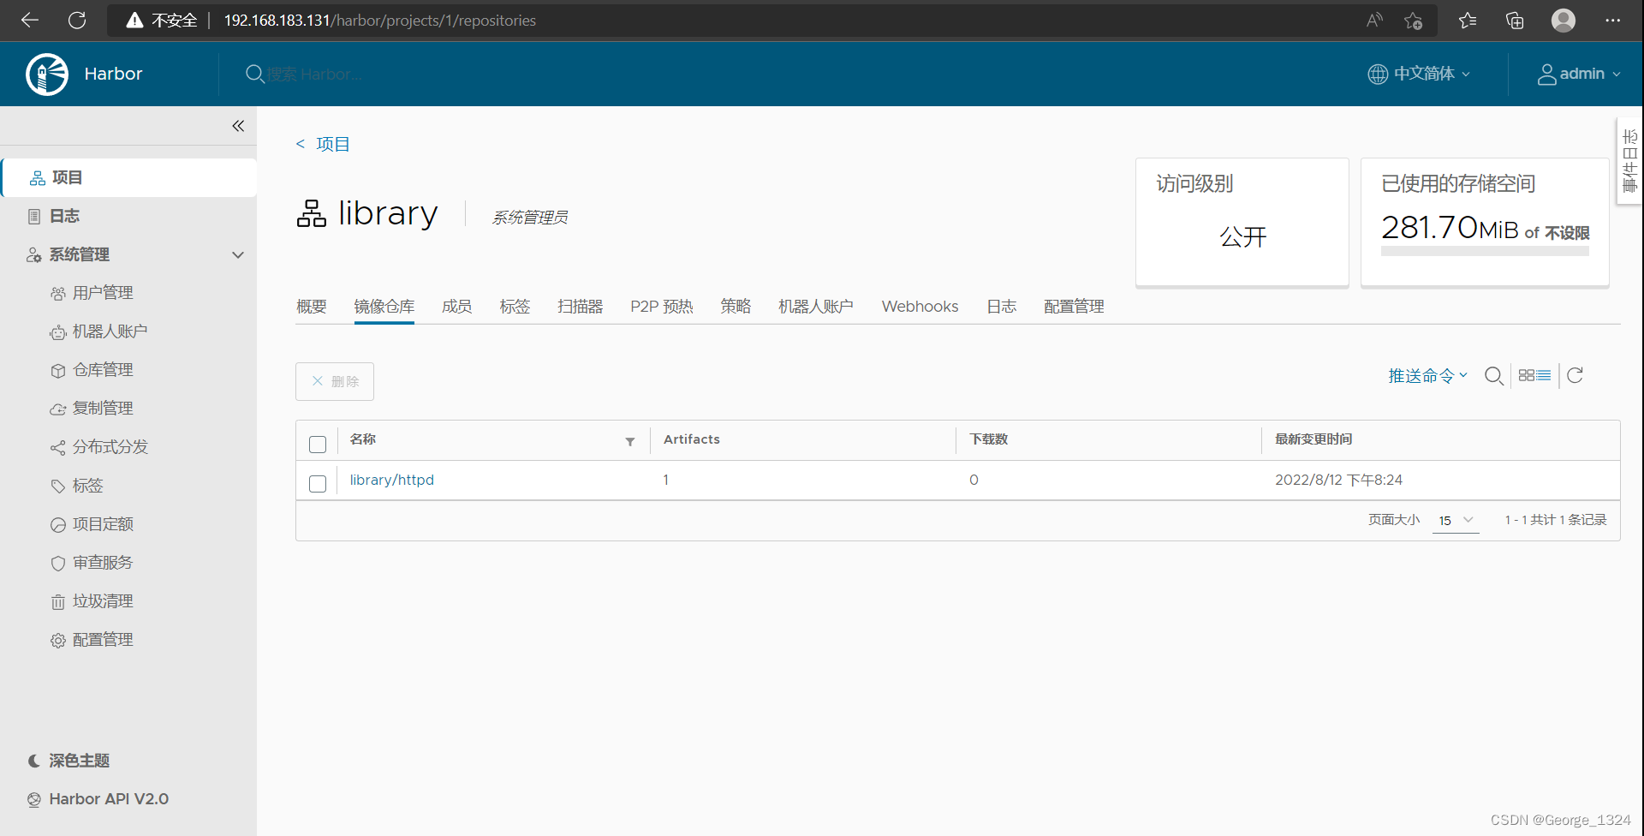Click the Harbor lighthouse logo
The width and height of the screenshot is (1644, 836).
[x=47, y=75]
